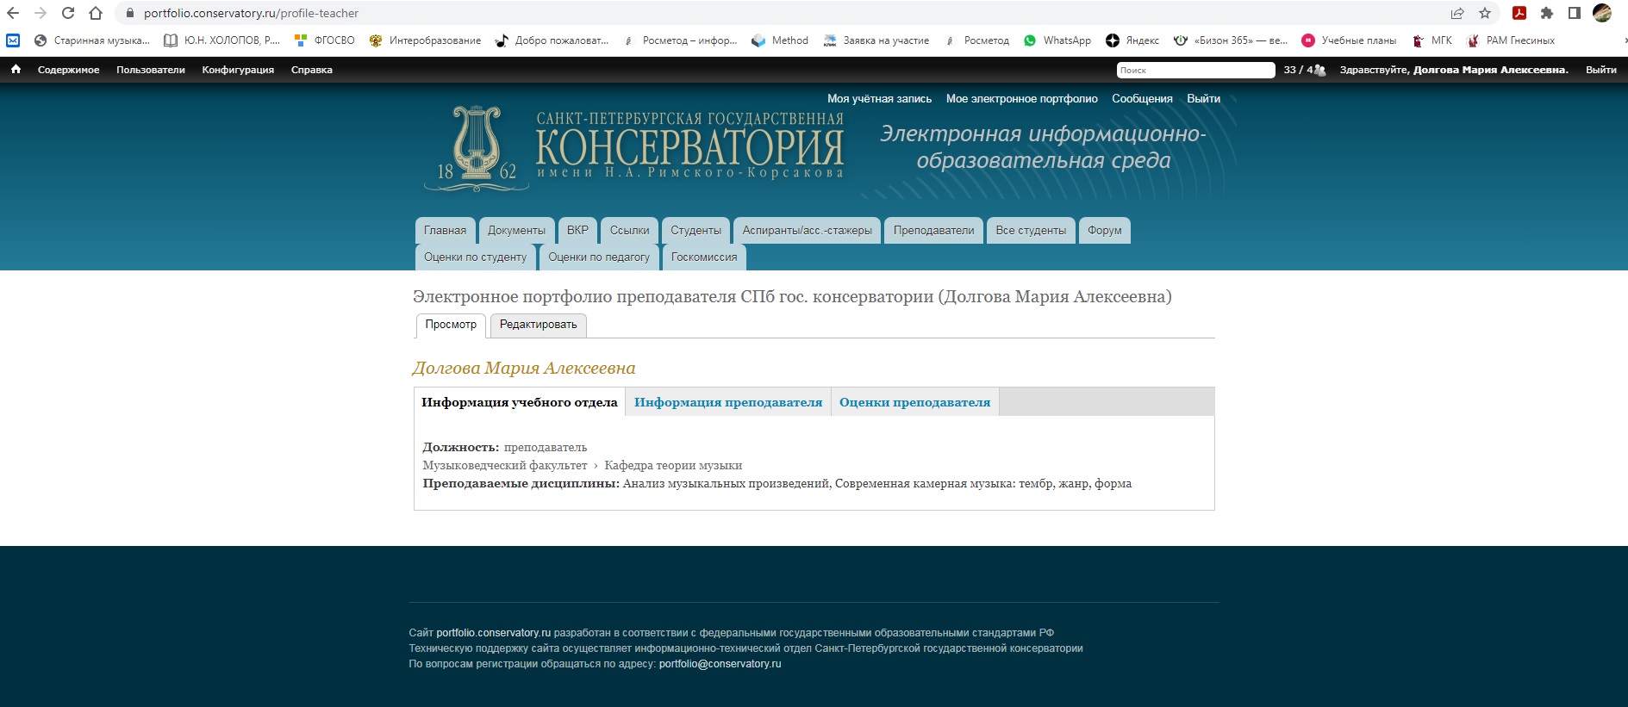Image resolution: width=1628 pixels, height=707 pixels.
Task: Open the browser extensions puzzle icon
Action: [1547, 13]
